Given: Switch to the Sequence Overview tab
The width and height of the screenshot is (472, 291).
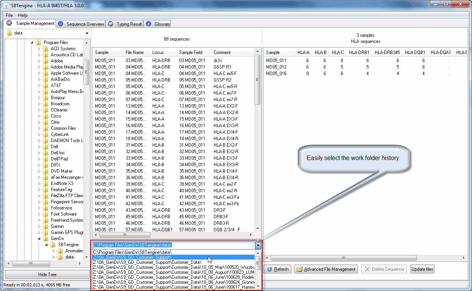Looking at the screenshot, I should click(x=81, y=24).
